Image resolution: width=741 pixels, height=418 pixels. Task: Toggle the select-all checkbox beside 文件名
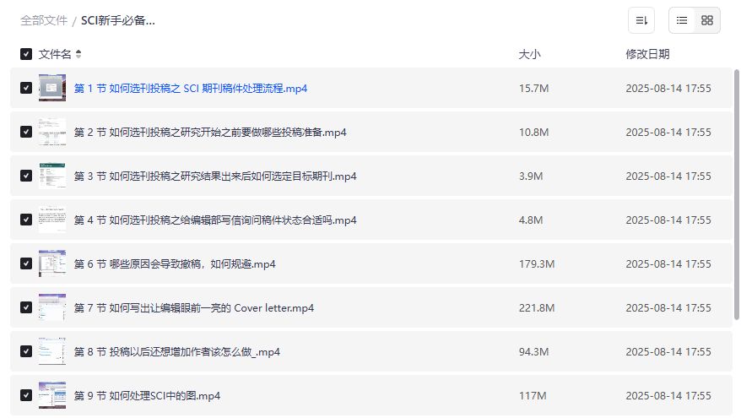click(26, 54)
